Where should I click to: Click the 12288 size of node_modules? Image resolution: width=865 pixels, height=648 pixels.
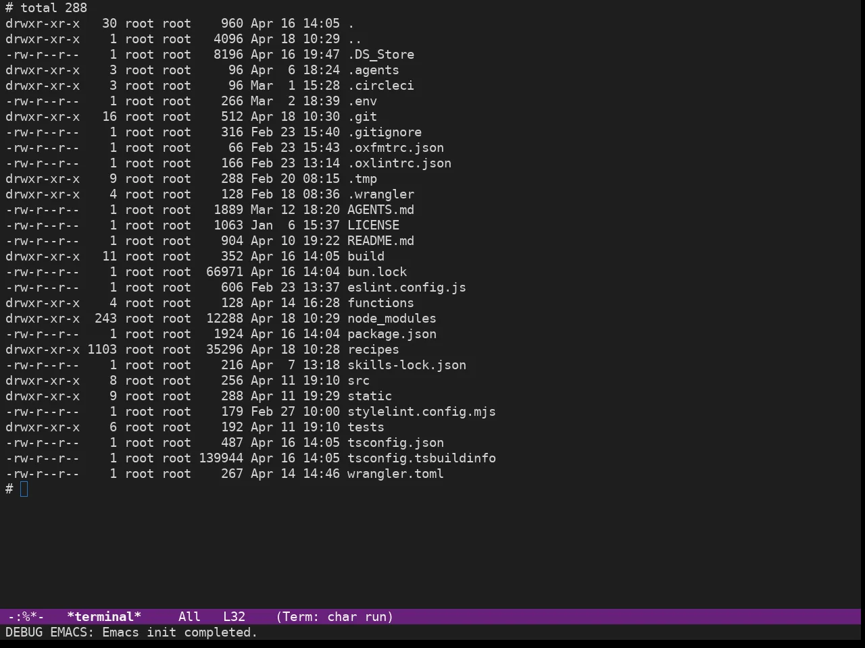tap(224, 319)
